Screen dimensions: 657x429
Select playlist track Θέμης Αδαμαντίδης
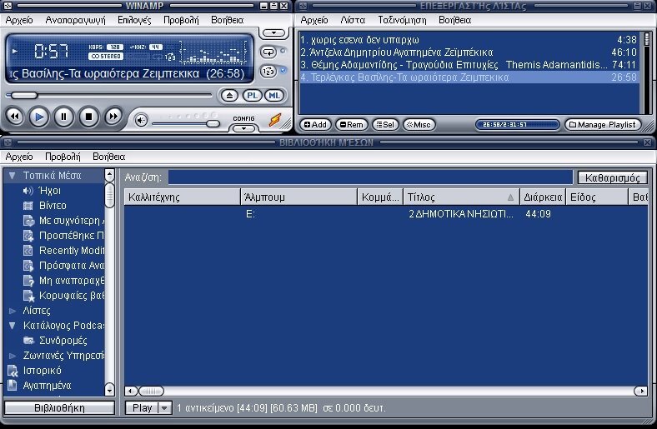click(x=469, y=65)
